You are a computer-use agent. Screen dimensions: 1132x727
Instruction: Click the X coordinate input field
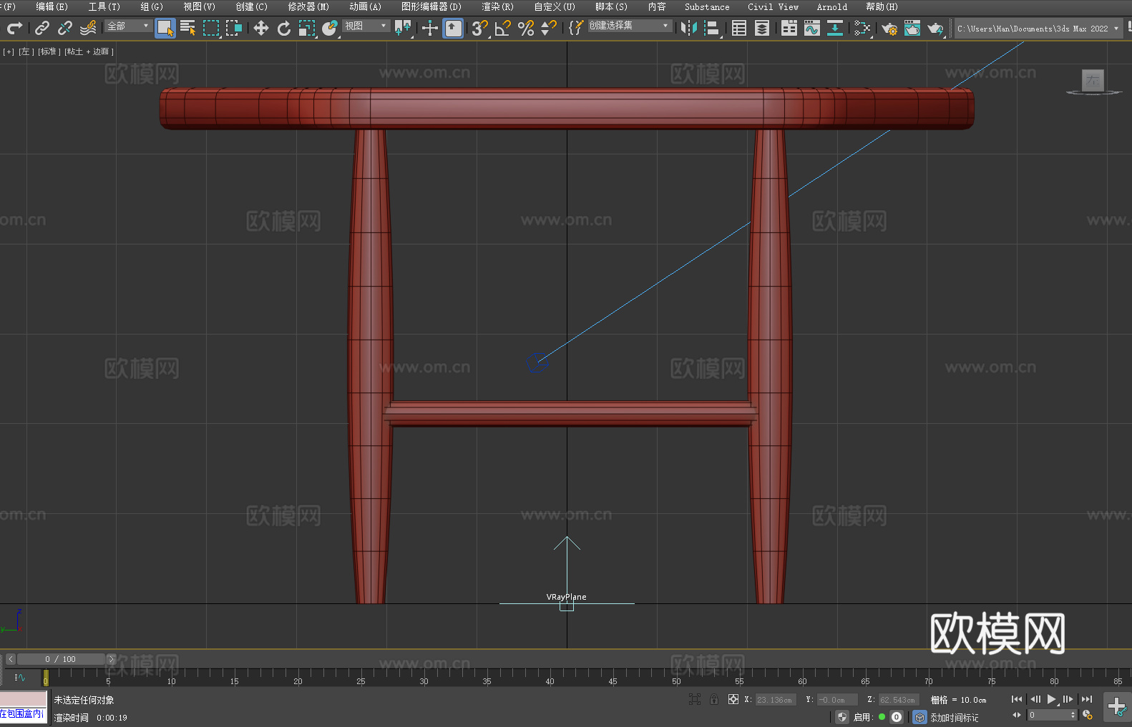pos(775,700)
